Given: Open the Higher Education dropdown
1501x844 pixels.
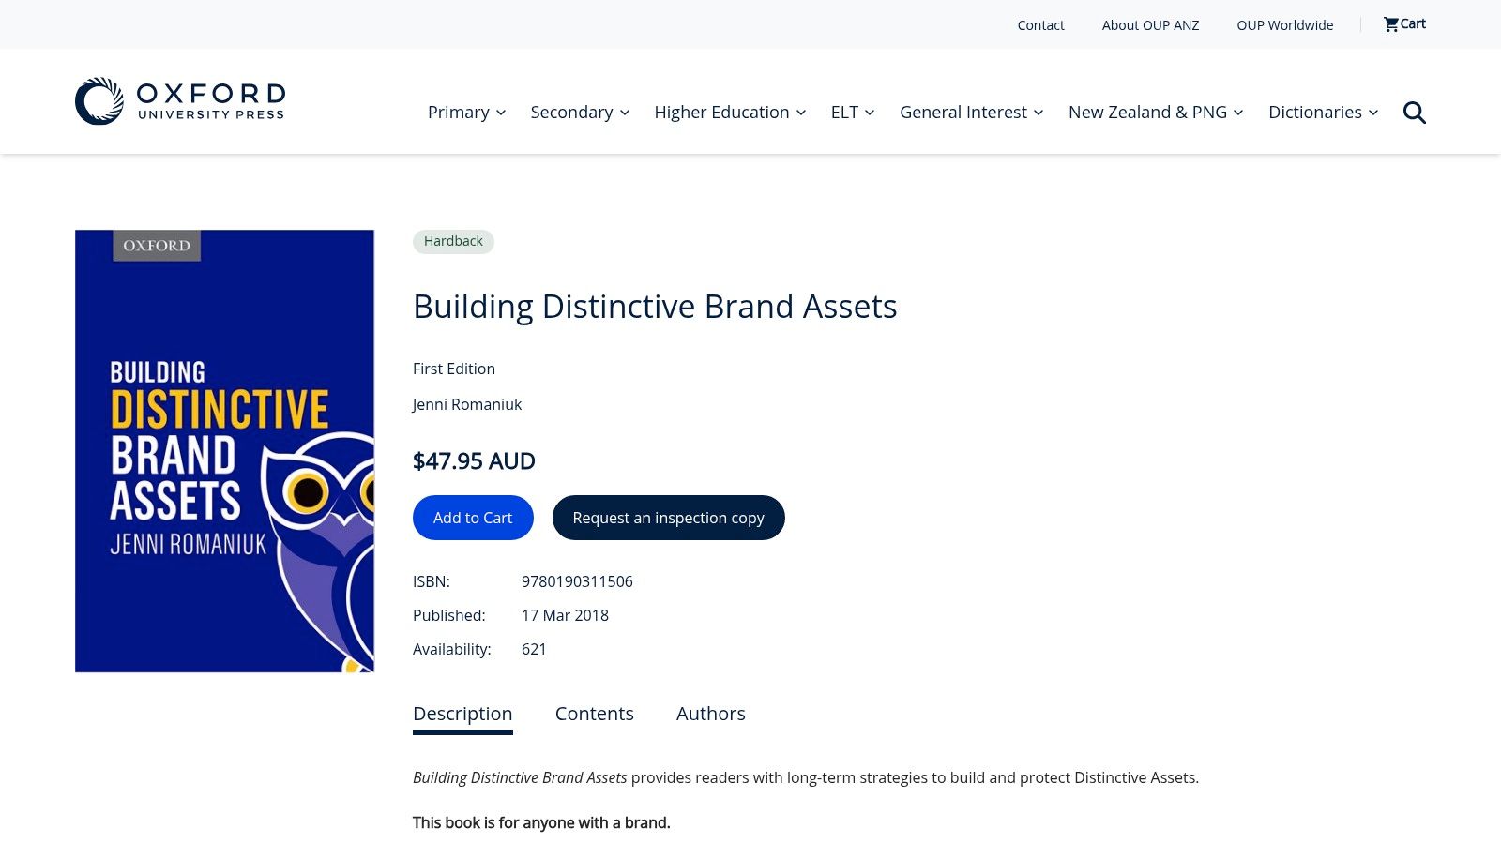Looking at the screenshot, I should coord(730,113).
